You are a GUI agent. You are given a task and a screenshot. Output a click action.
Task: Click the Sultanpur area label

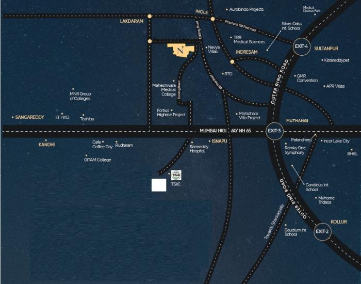pyautogui.click(x=326, y=48)
